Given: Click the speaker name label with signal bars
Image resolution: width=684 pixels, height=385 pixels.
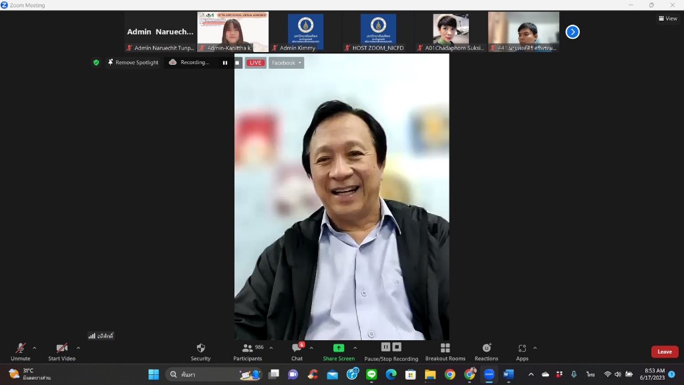Looking at the screenshot, I should pyautogui.click(x=101, y=336).
